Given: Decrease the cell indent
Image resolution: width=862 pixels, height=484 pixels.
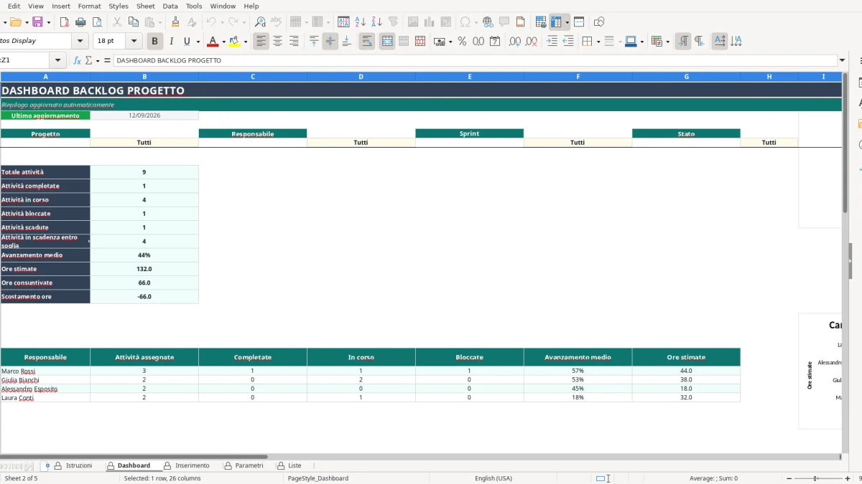Looking at the screenshot, I should click(x=568, y=42).
